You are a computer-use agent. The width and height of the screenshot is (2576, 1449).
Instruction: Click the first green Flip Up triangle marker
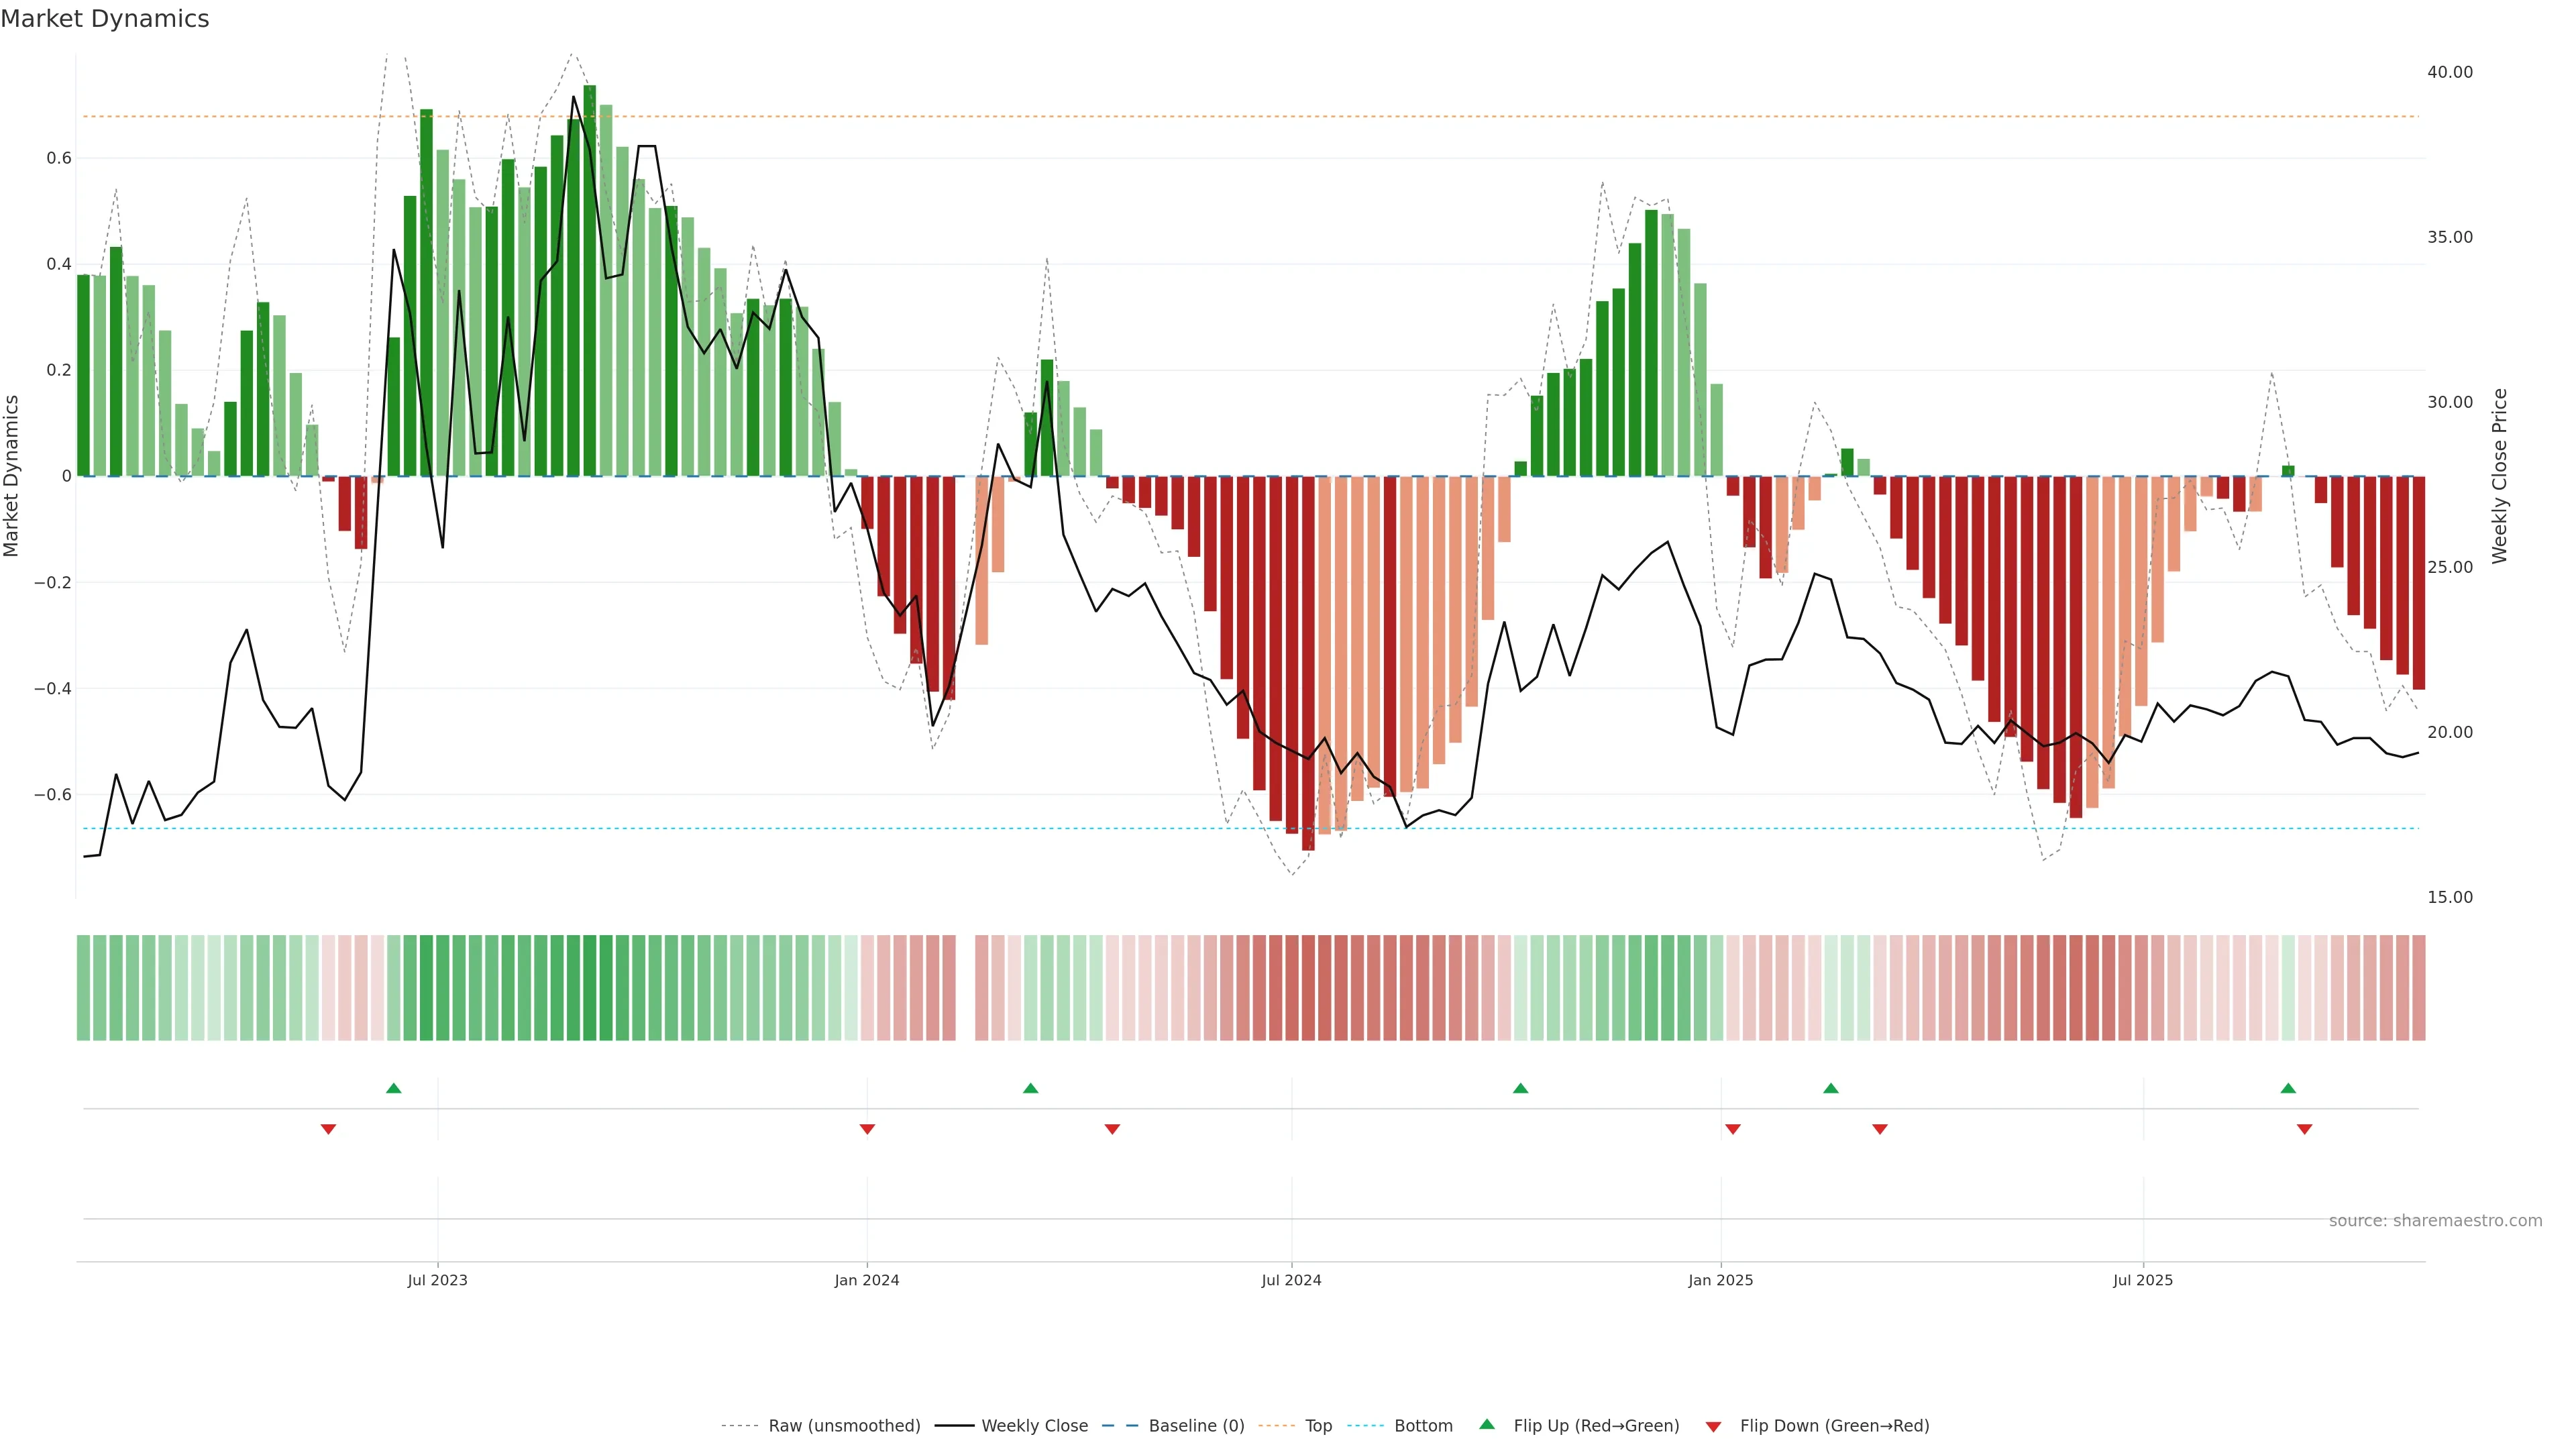[x=393, y=1088]
